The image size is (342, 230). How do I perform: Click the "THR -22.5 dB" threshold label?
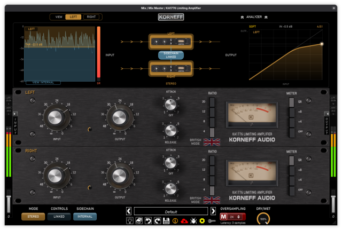[x=34, y=45]
